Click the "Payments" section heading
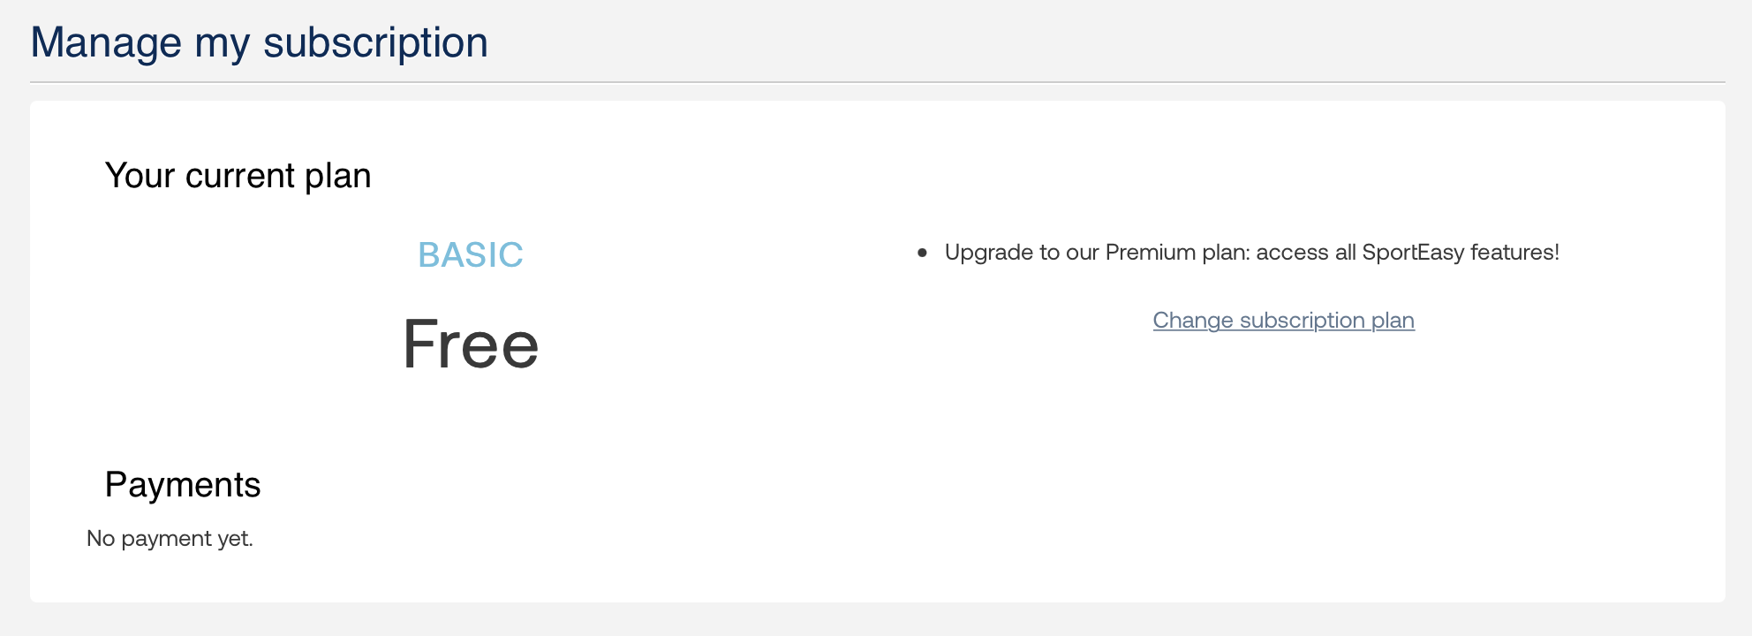The width and height of the screenshot is (1752, 636). [x=183, y=485]
